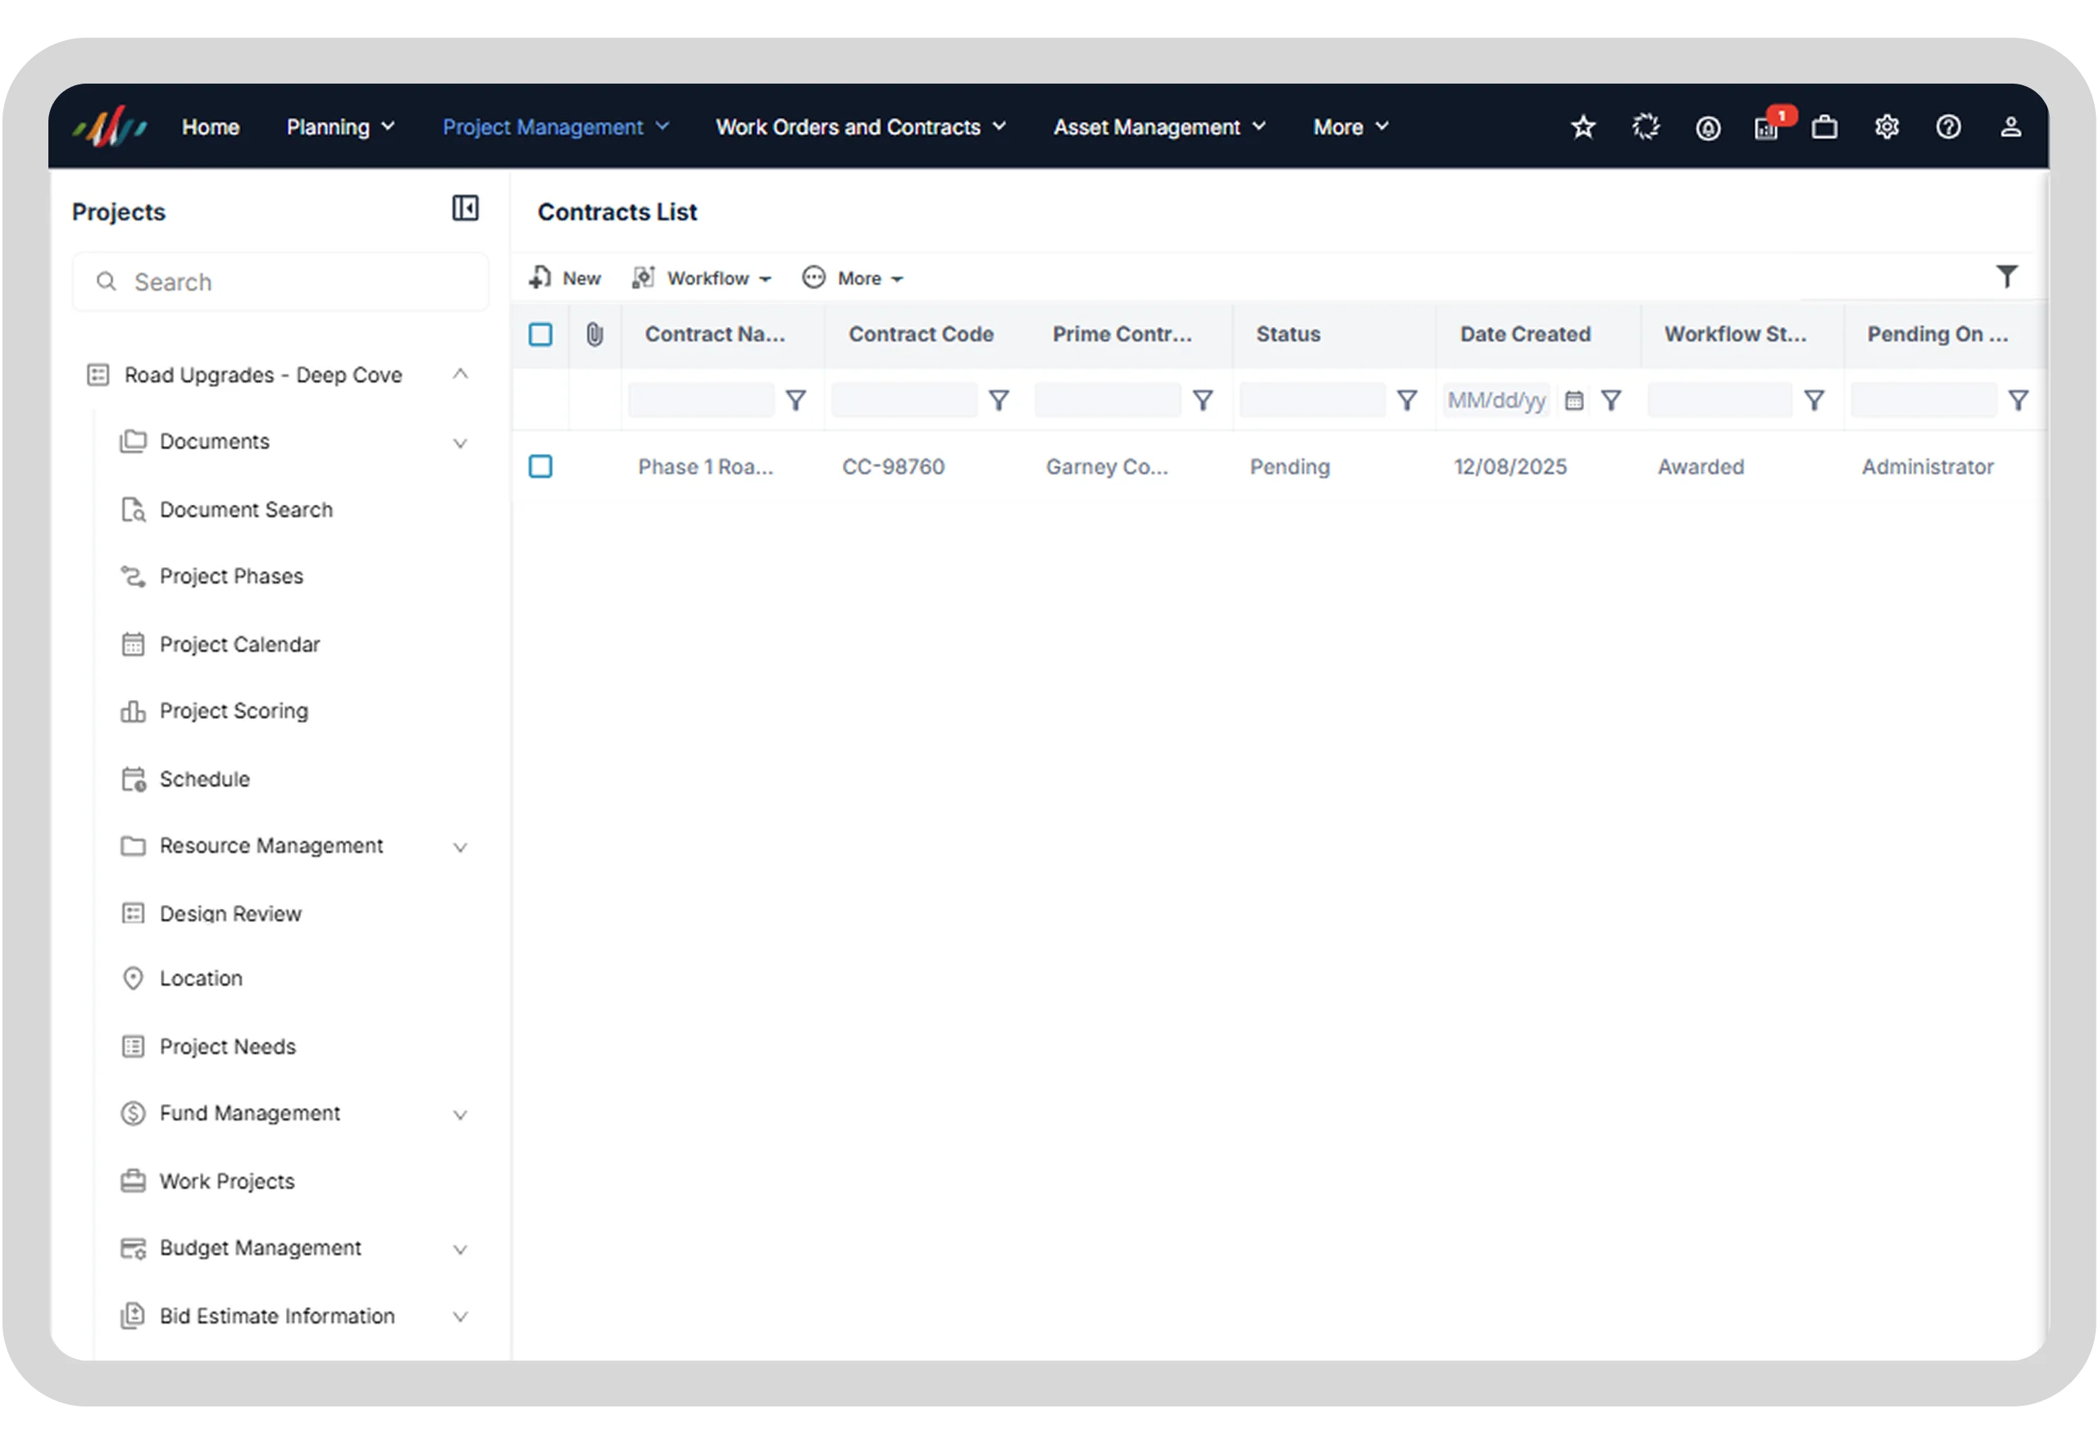Click the filter icon for Workflow Status column
Screen dimensions: 2099x1445
(1814, 400)
